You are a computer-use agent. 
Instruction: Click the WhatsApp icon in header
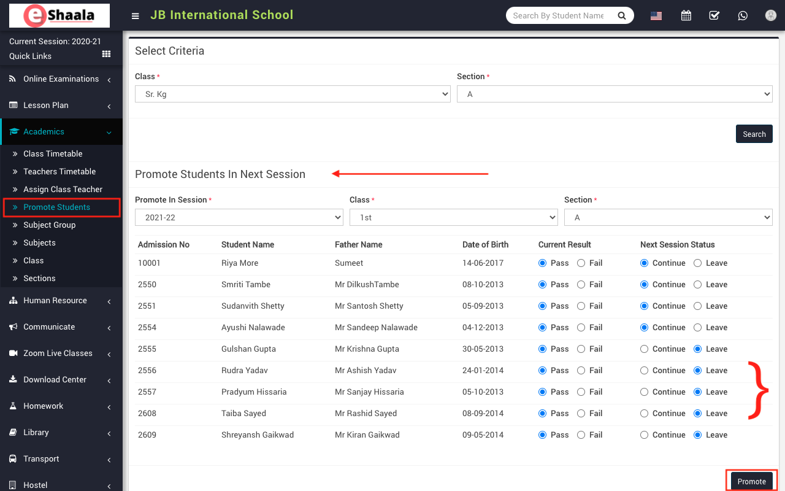tap(743, 16)
